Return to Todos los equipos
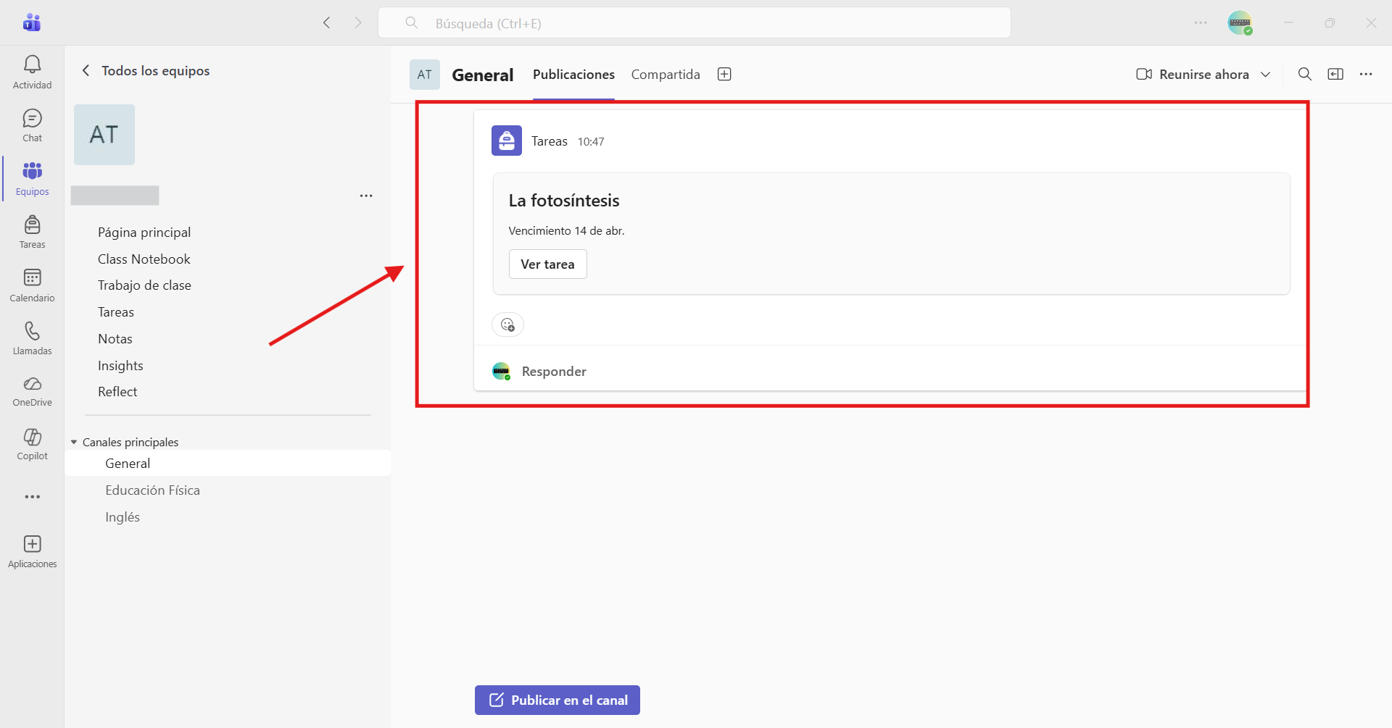Image resolution: width=1392 pixels, height=728 pixels. (x=147, y=70)
